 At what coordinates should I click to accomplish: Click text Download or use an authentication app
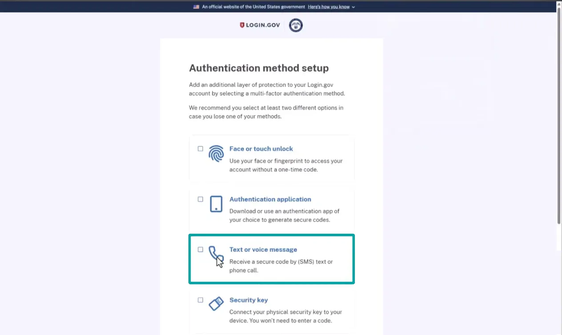coord(285,215)
